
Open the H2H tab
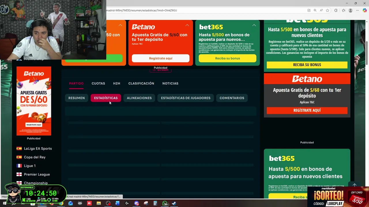pyautogui.click(x=116, y=83)
